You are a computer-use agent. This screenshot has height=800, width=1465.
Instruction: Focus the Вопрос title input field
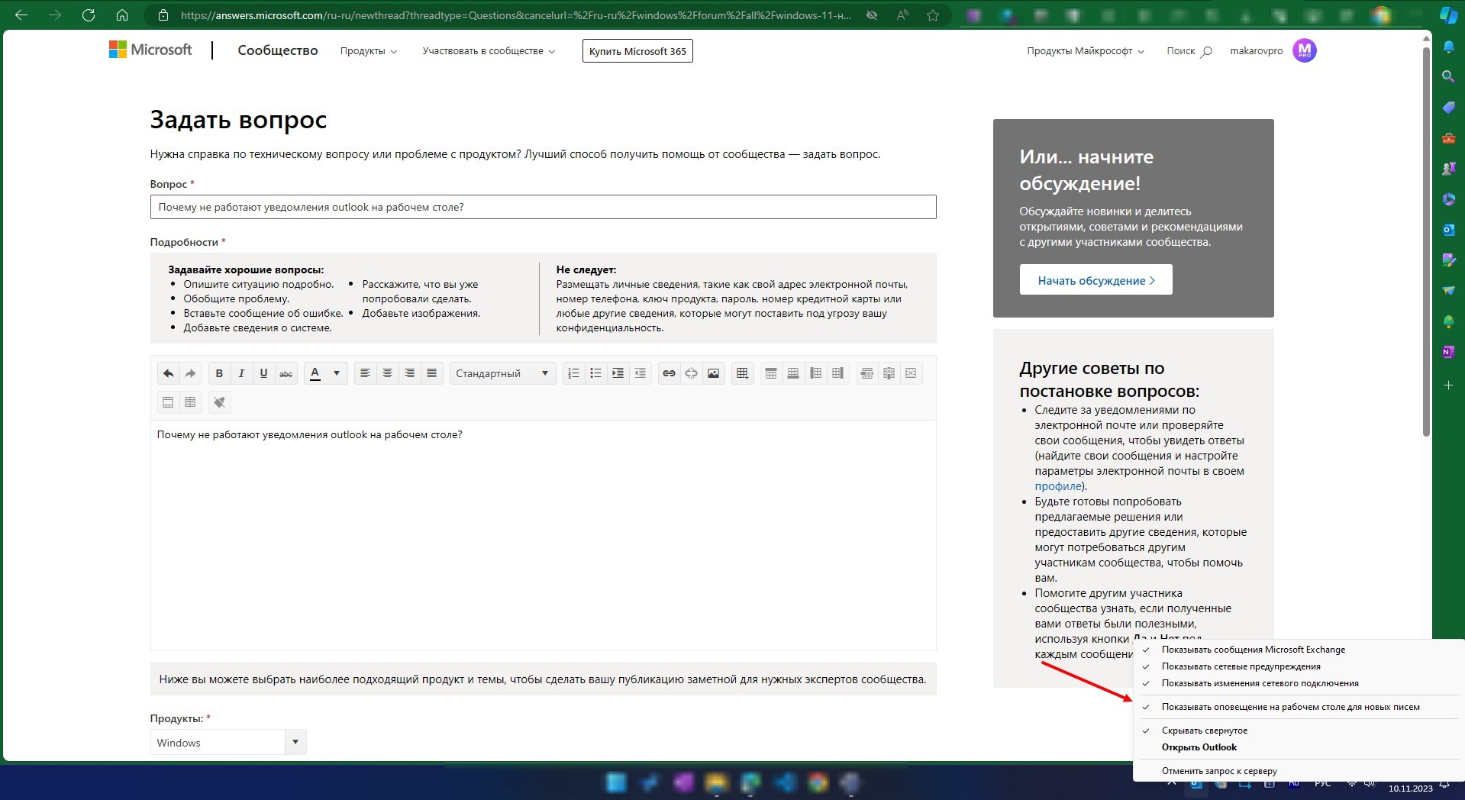coord(543,207)
